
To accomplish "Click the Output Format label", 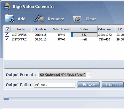I will pos(21,75).
